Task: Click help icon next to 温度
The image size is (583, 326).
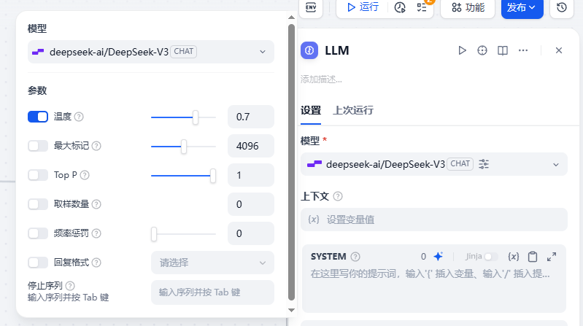Action: (x=79, y=117)
